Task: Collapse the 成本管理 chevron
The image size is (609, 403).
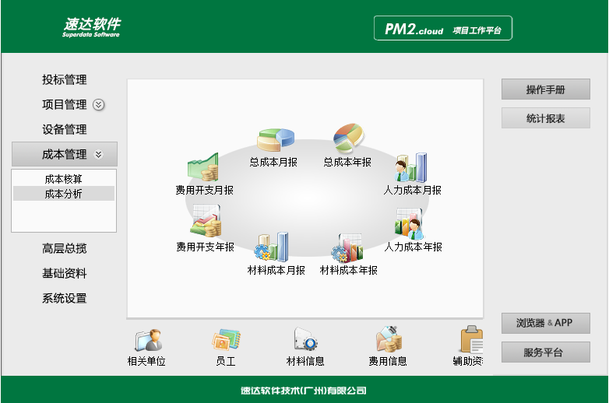Action: pyautogui.click(x=99, y=154)
